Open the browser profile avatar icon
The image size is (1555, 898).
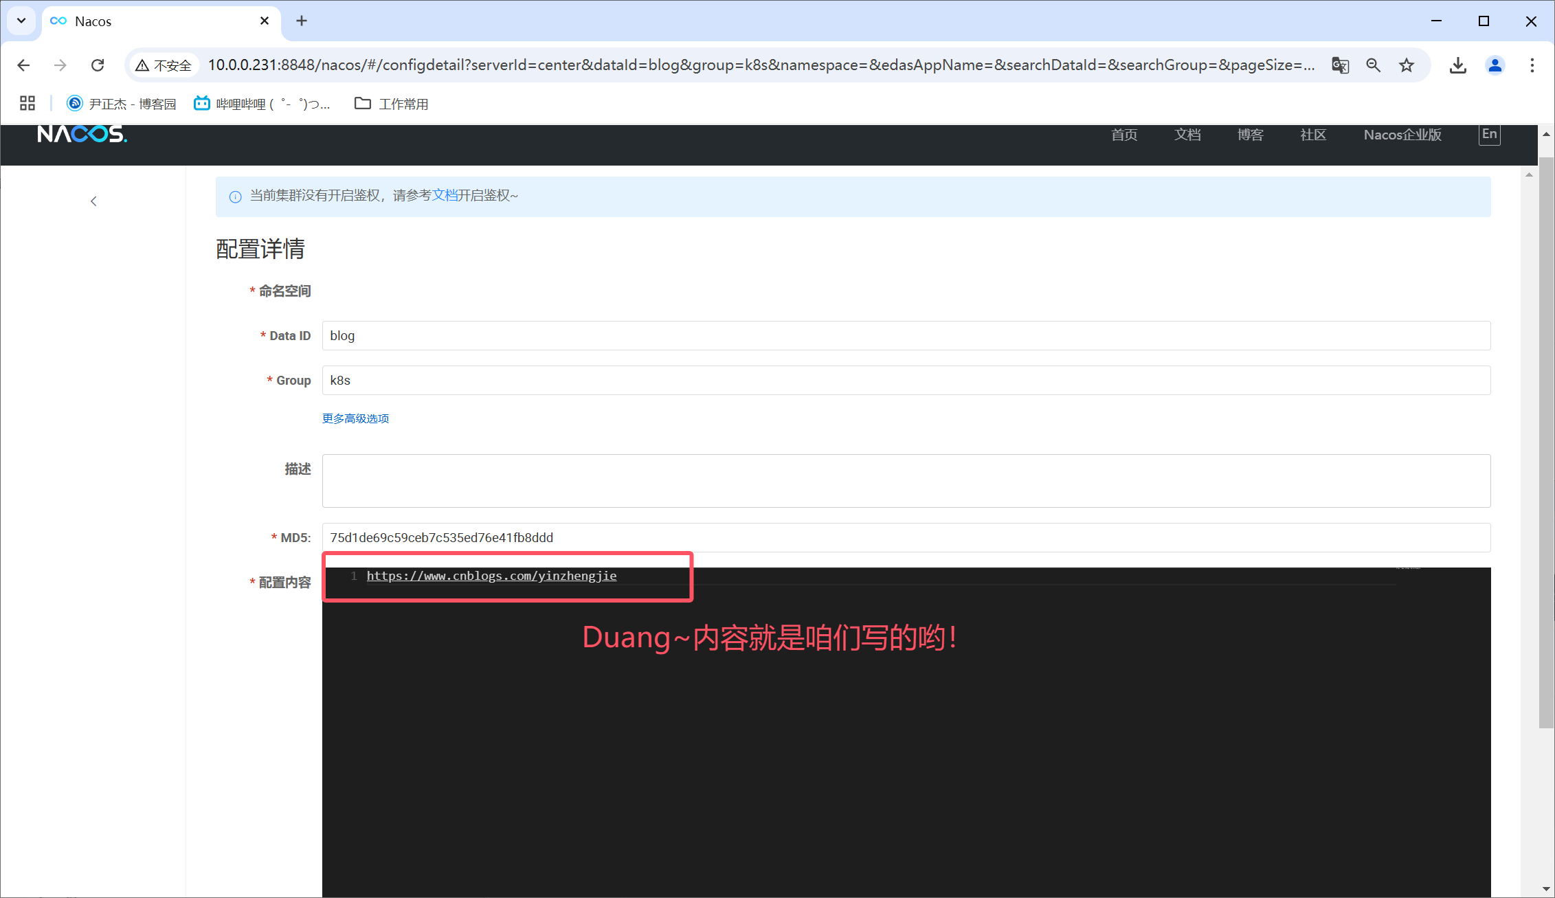click(1495, 65)
